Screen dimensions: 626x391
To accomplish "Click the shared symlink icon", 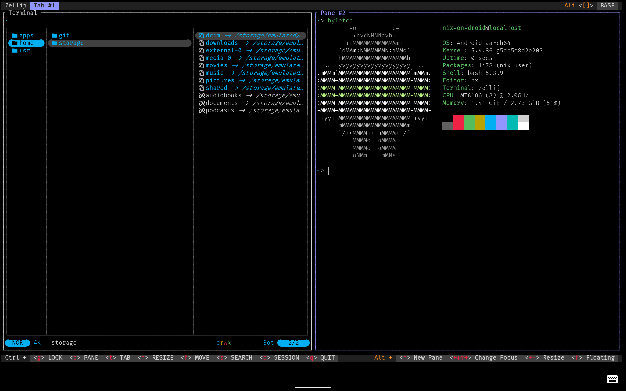I will 201,88.
